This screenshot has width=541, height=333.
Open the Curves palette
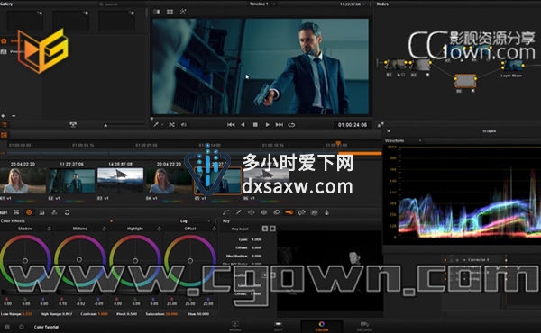pos(225,212)
